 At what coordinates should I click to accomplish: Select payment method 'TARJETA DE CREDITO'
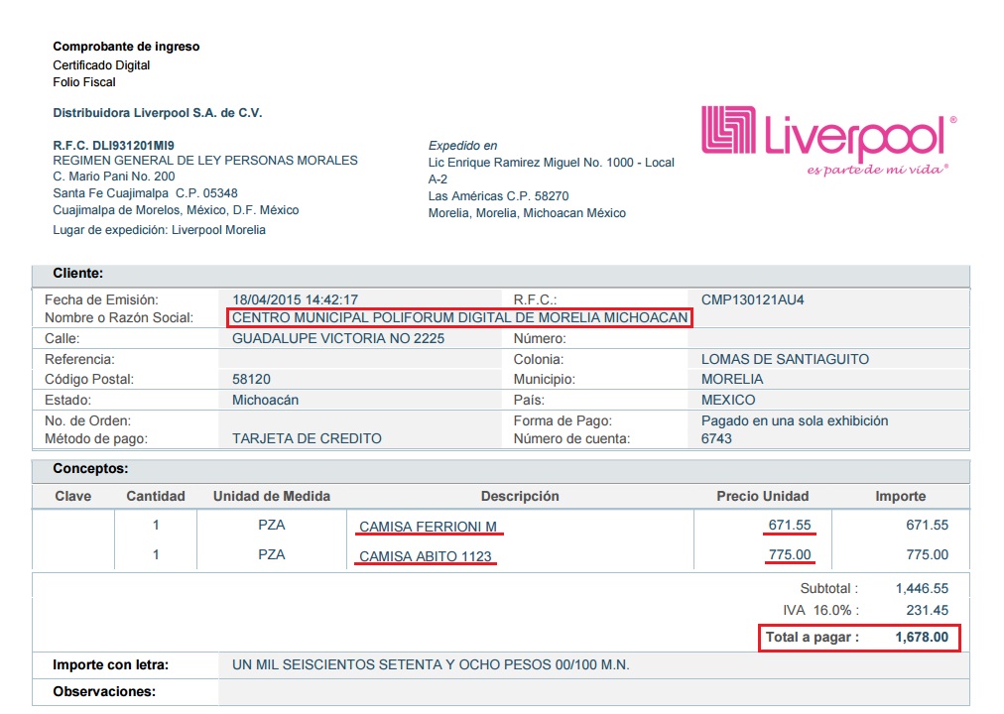tap(307, 439)
